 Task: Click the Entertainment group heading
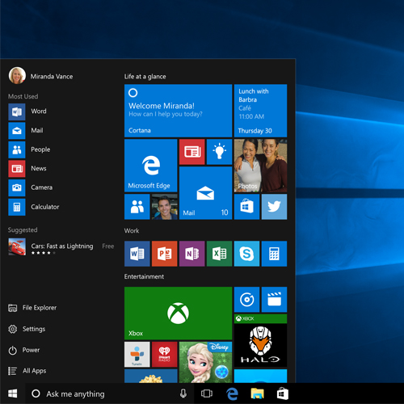[144, 276]
